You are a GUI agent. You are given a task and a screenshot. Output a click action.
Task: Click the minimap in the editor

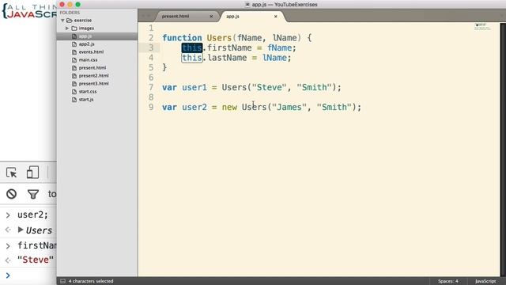coord(482,26)
